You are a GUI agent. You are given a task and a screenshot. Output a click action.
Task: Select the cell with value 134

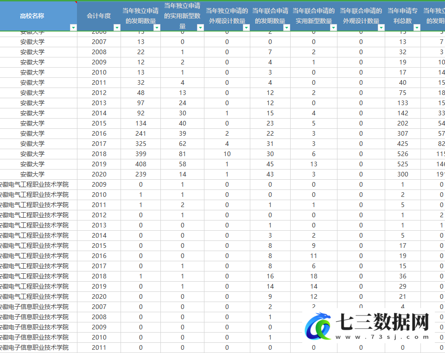click(141, 124)
